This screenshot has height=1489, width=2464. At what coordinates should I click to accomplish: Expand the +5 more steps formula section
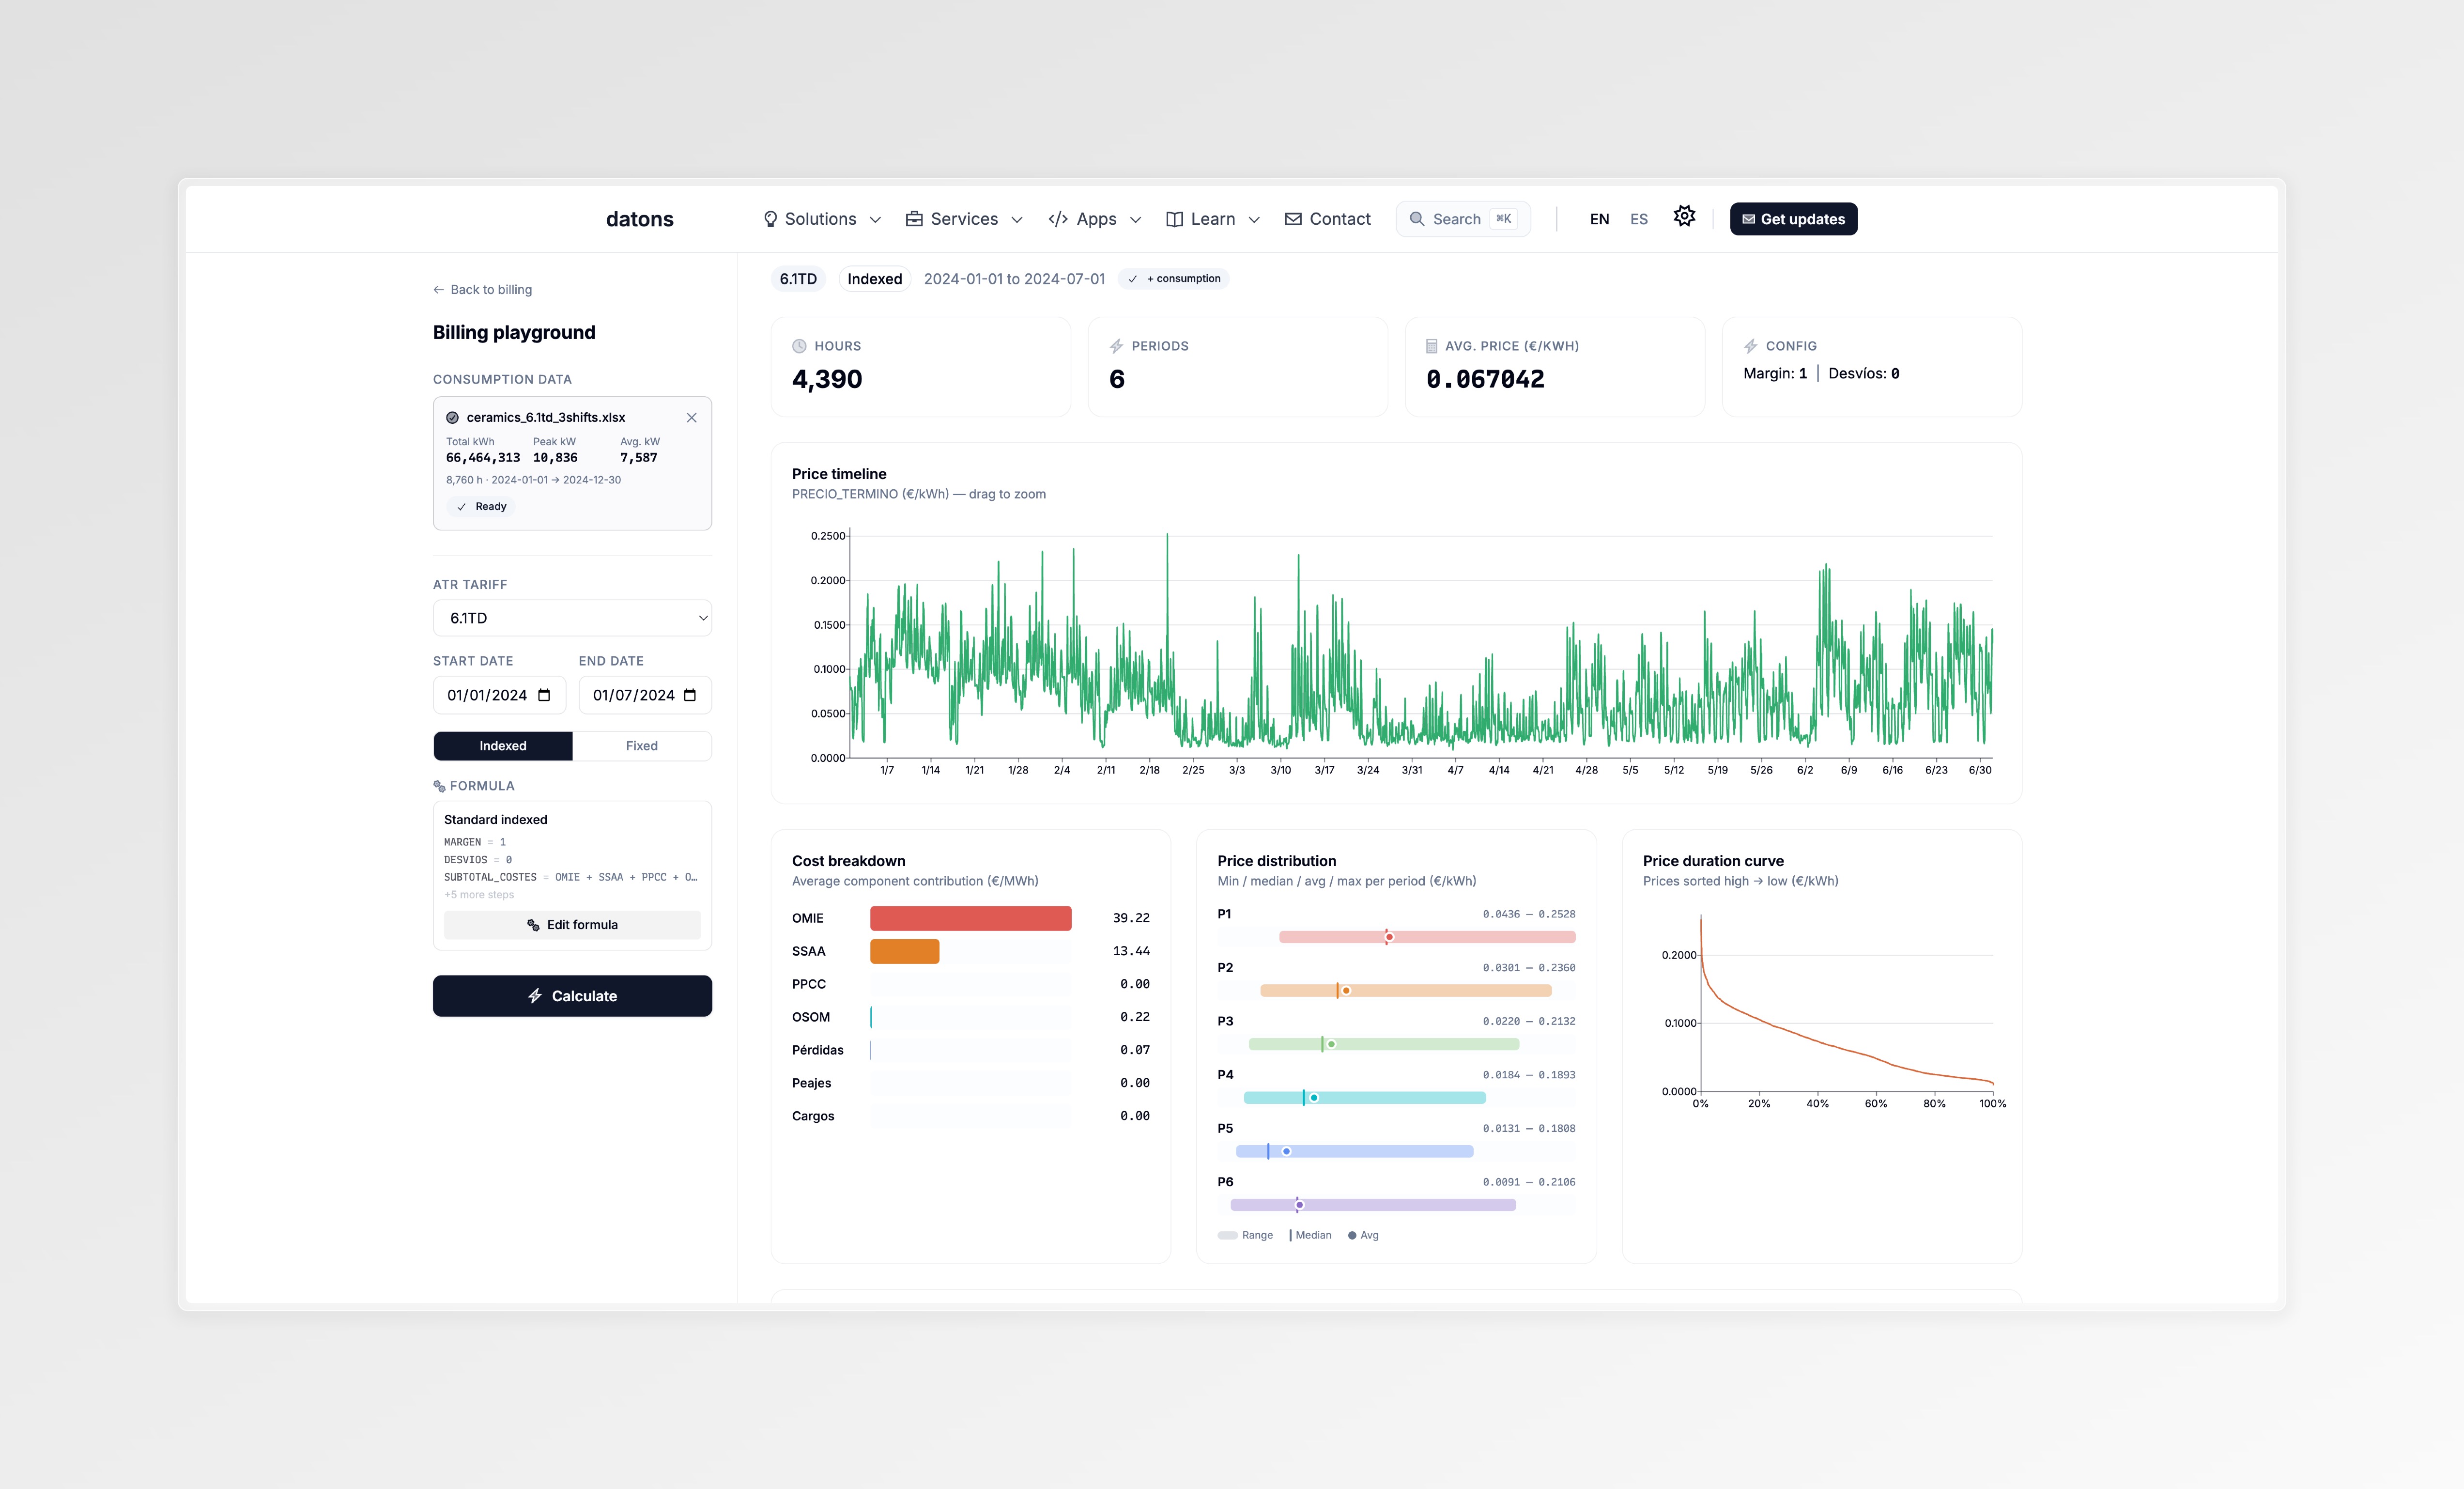[x=479, y=894]
